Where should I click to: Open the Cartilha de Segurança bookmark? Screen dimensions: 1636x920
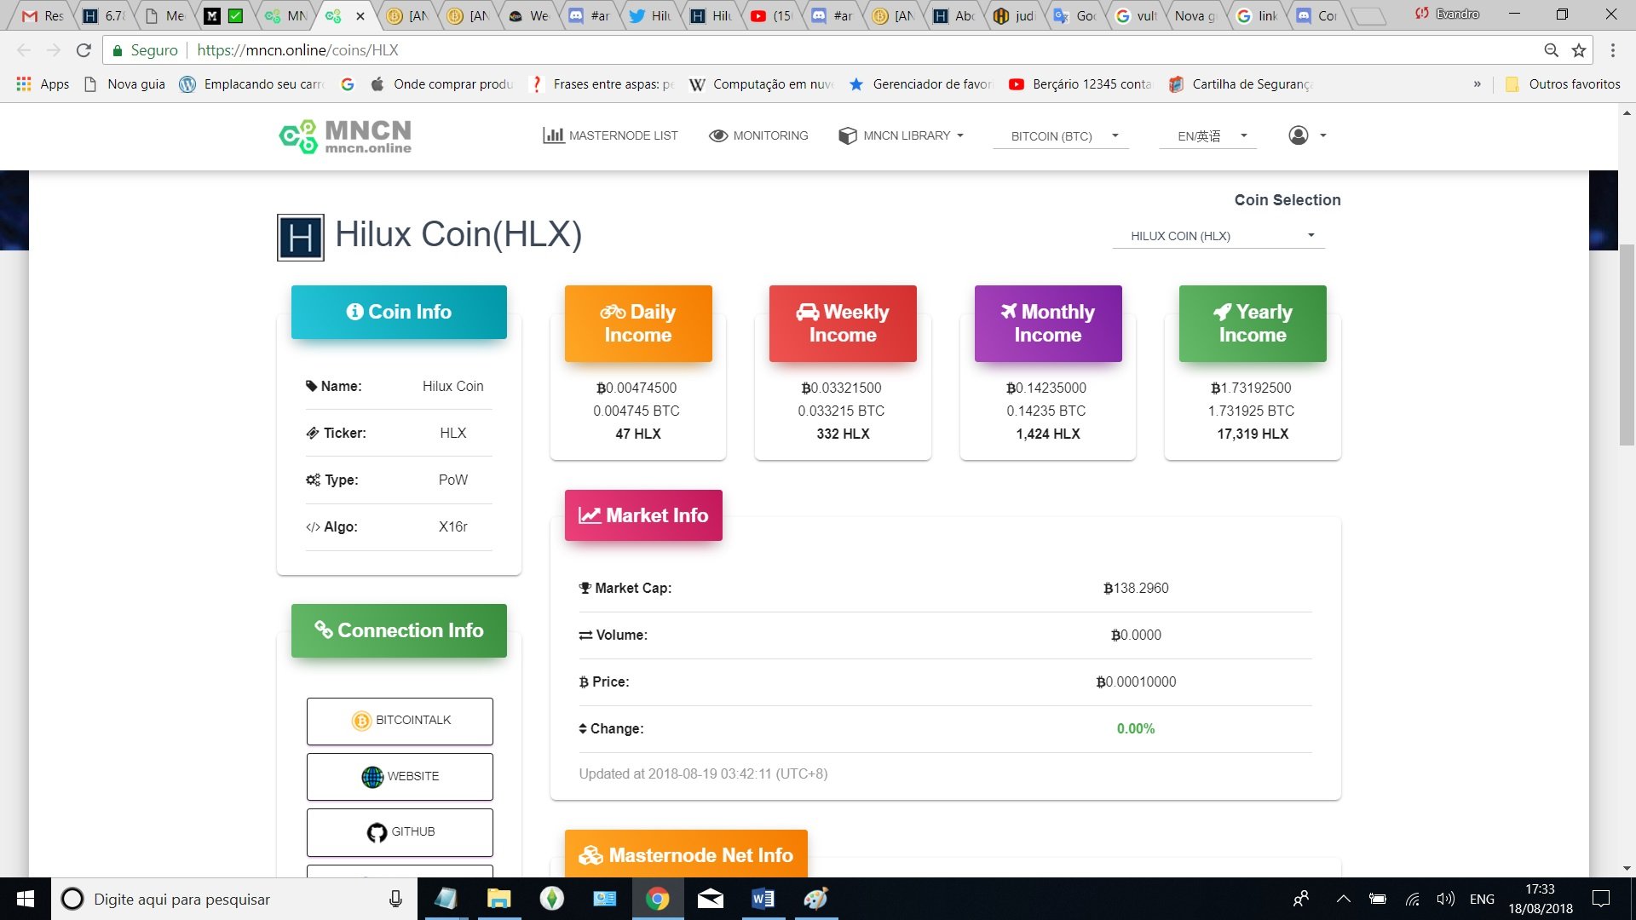click(1241, 83)
